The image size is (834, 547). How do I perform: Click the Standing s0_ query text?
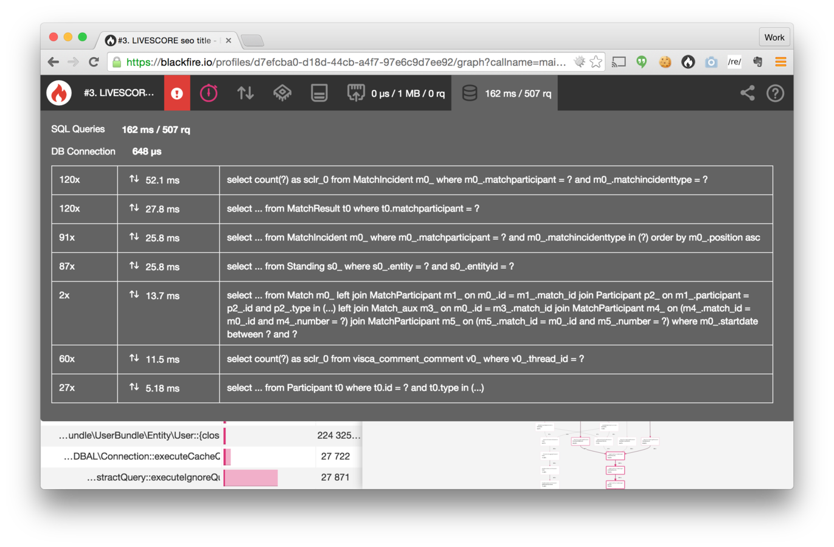pyautogui.click(x=370, y=266)
